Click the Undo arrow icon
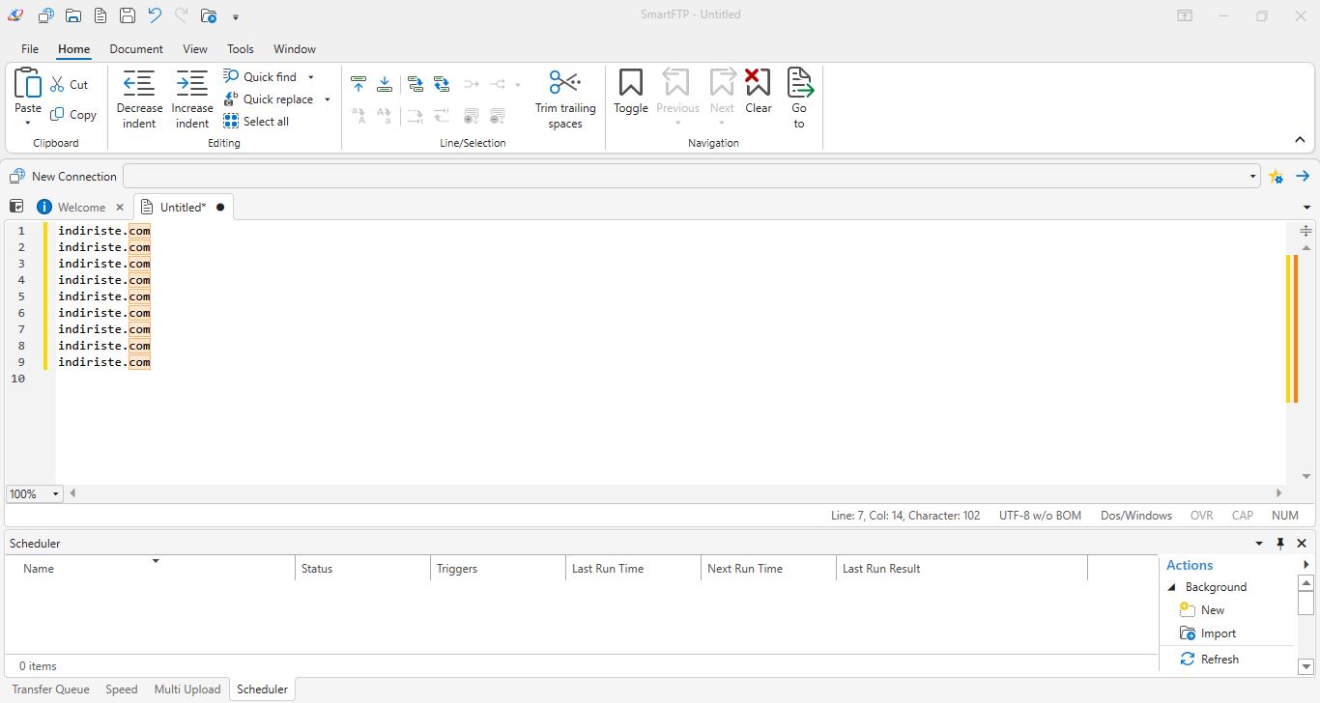The image size is (1320, 703). click(155, 15)
